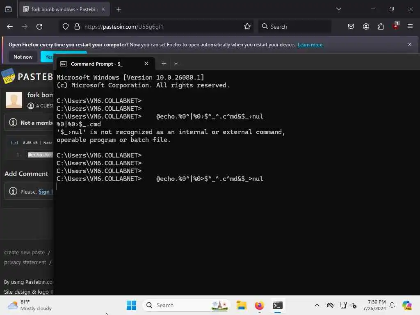The width and height of the screenshot is (420, 315).
Task: Click the Firefox forward arrow
Action: [x=25, y=27]
